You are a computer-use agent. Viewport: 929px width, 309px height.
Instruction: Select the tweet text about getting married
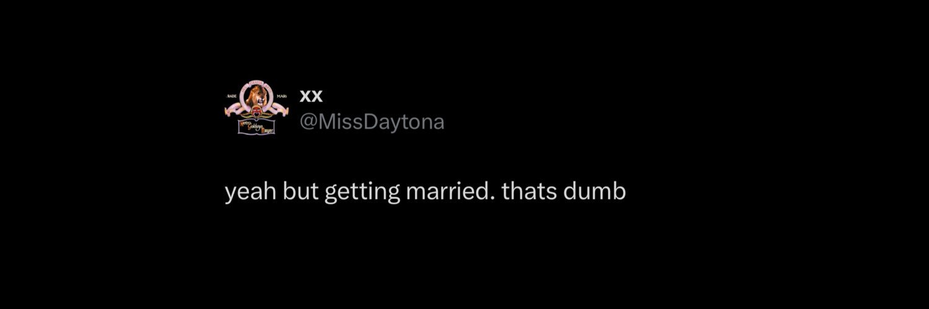425,192
